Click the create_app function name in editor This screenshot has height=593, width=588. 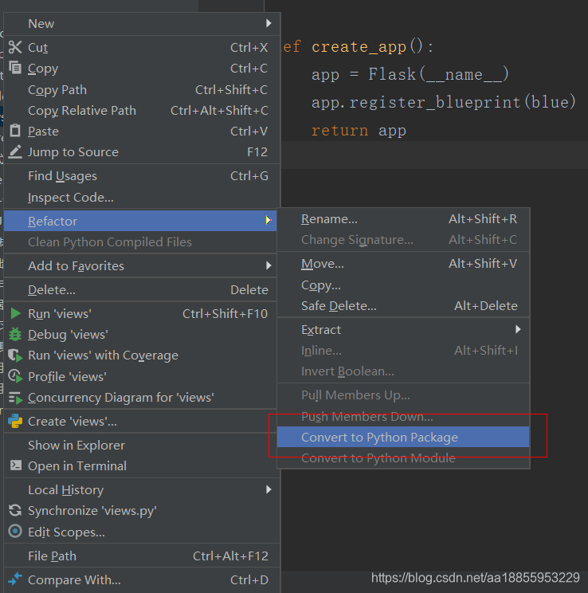359,47
